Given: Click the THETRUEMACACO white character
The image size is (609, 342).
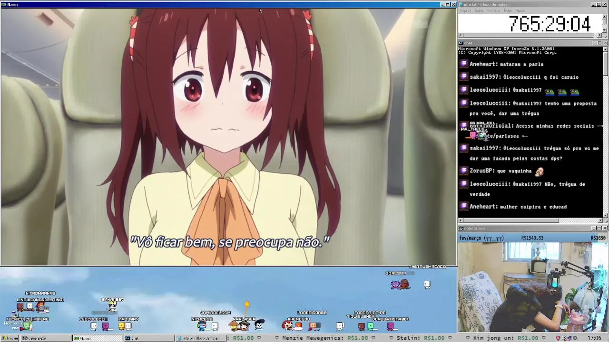Looking at the screenshot, I should 427,284.
